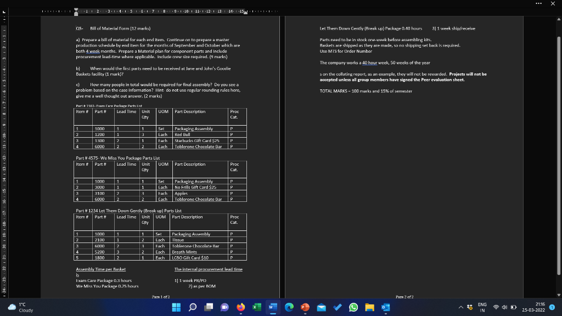
Task: Click 'Page 2 of 2' footer
Action: tap(404, 297)
